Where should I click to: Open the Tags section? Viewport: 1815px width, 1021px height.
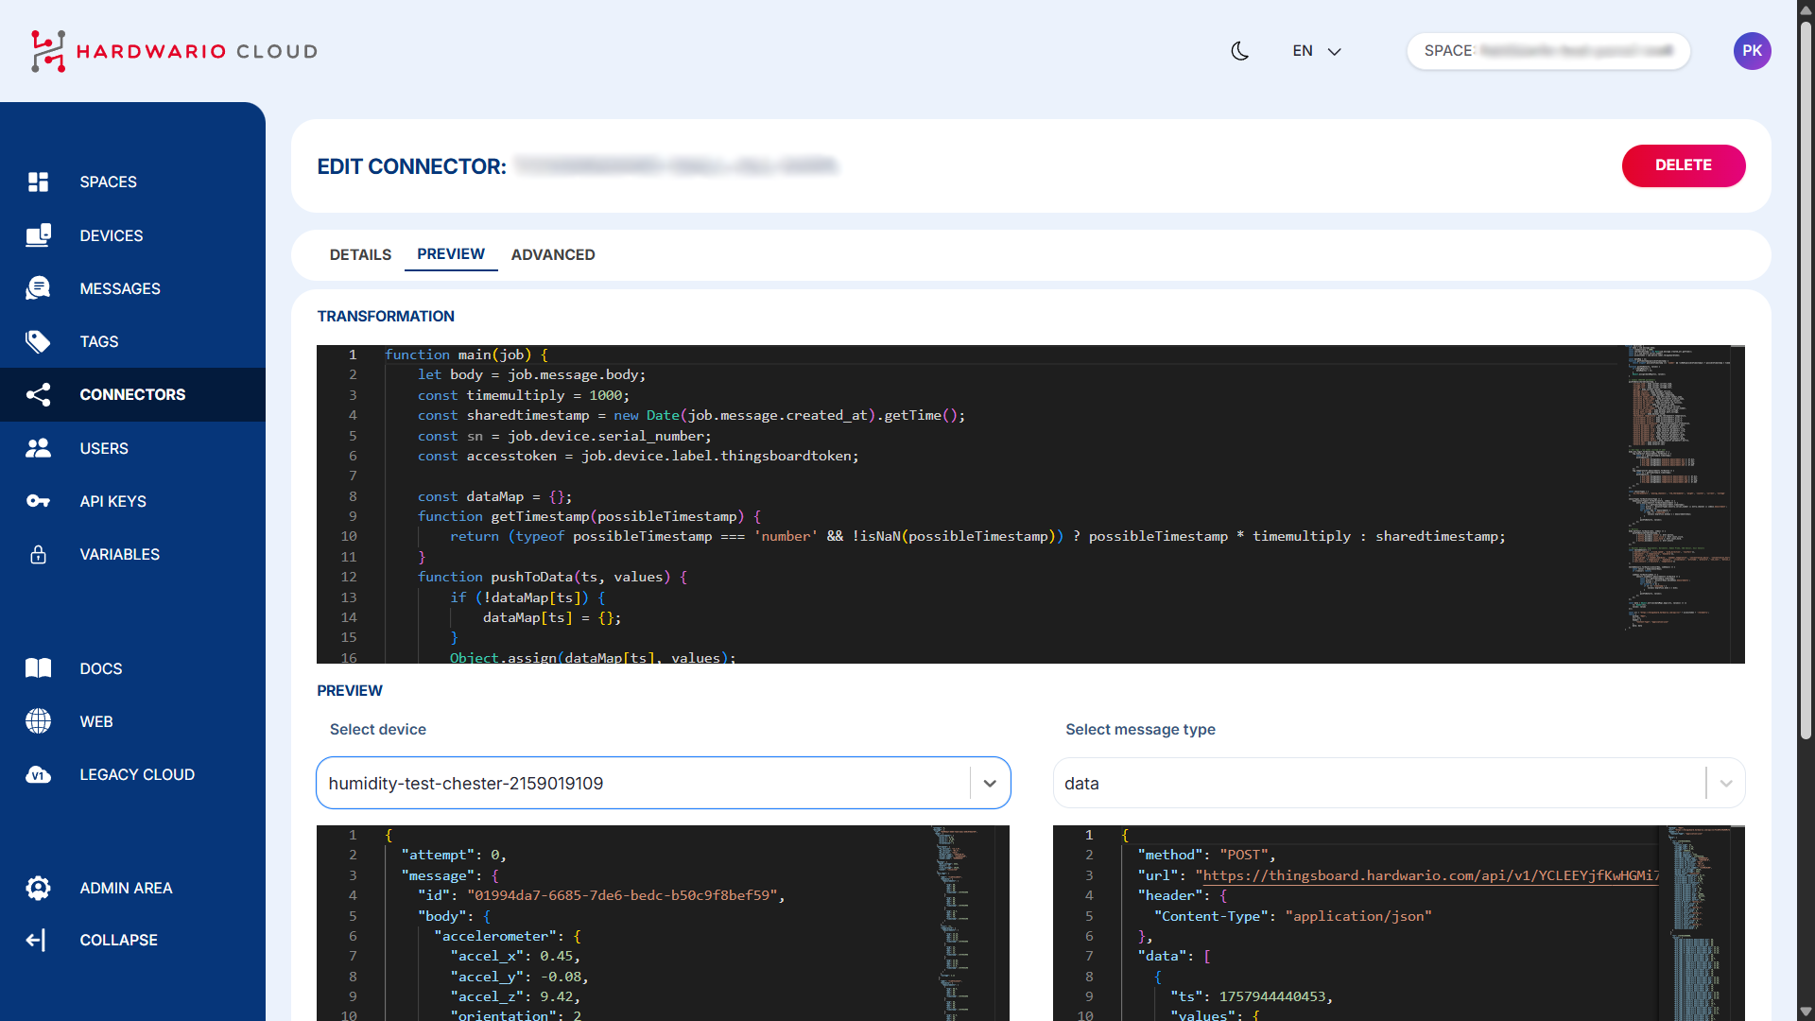click(x=98, y=341)
